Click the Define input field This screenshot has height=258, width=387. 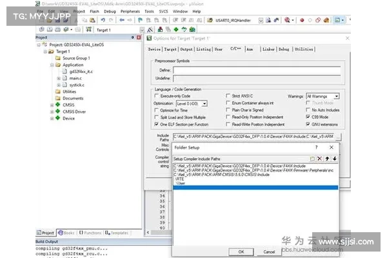pos(257,70)
